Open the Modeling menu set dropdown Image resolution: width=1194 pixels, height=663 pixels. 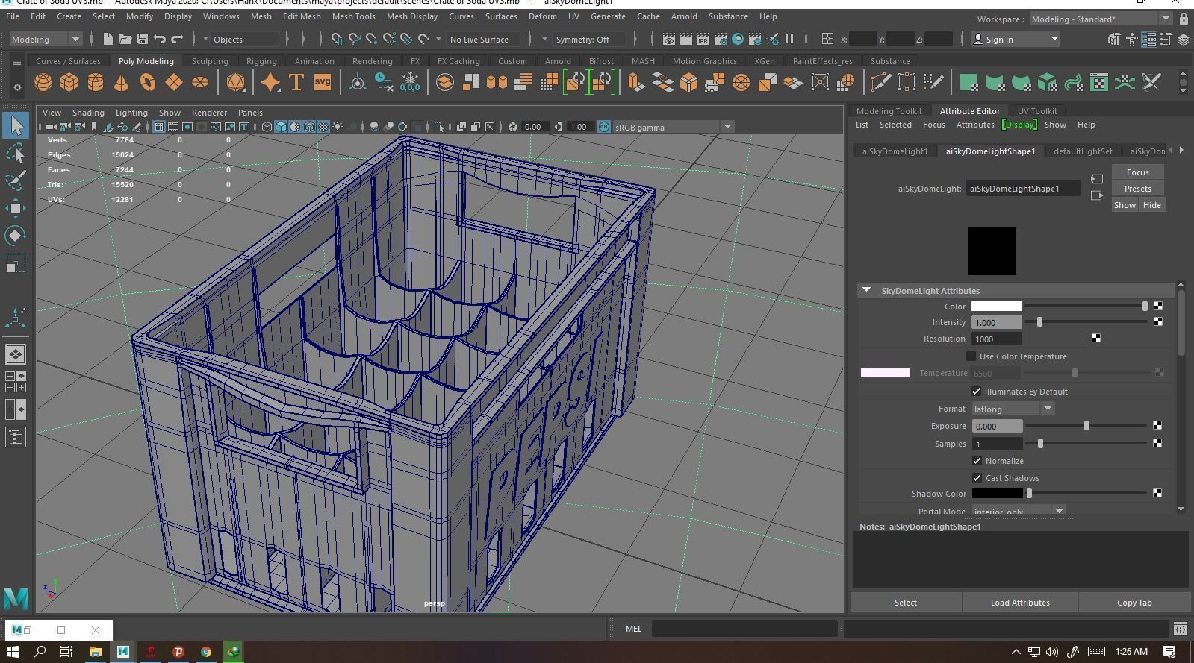click(x=45, y=39)
